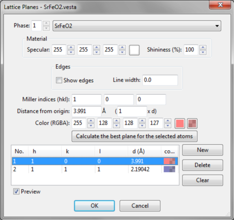The height and width of the screenshot is (220, 234).
Task: Increase Shininess percentage with the up arrow
Action: click(x=203, y=47)
